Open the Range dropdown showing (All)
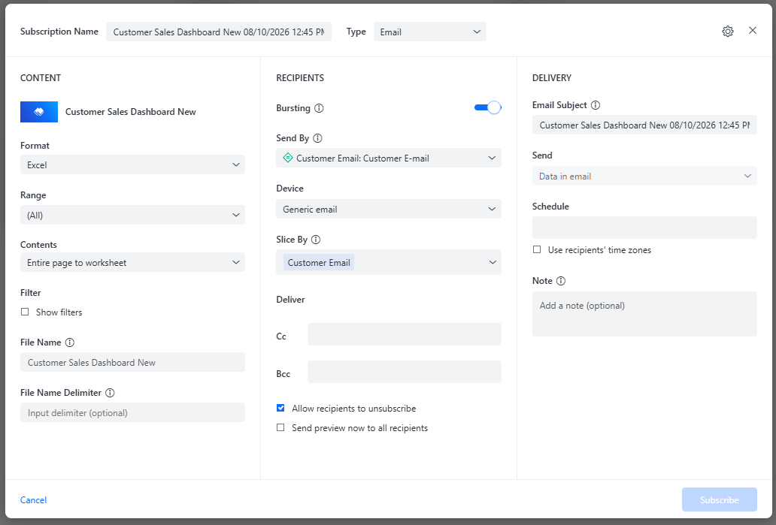The width and height of the screenshot is (776, 525). [132, 215]
